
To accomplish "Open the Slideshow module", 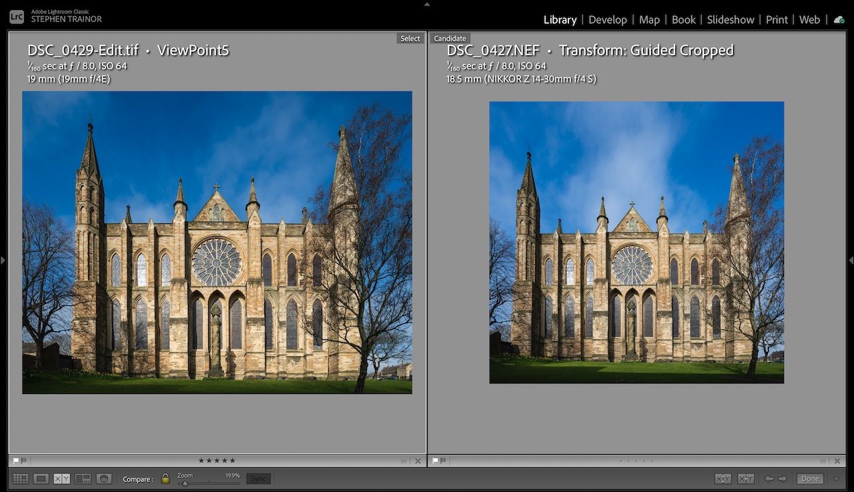I will pyautogui.click(x=730, y=19).
